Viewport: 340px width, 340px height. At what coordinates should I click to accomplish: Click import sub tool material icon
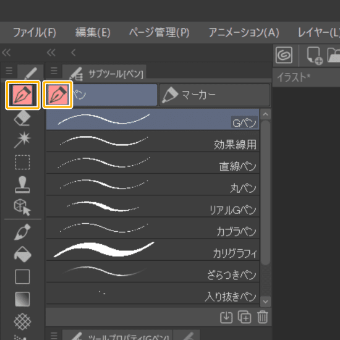226,317
